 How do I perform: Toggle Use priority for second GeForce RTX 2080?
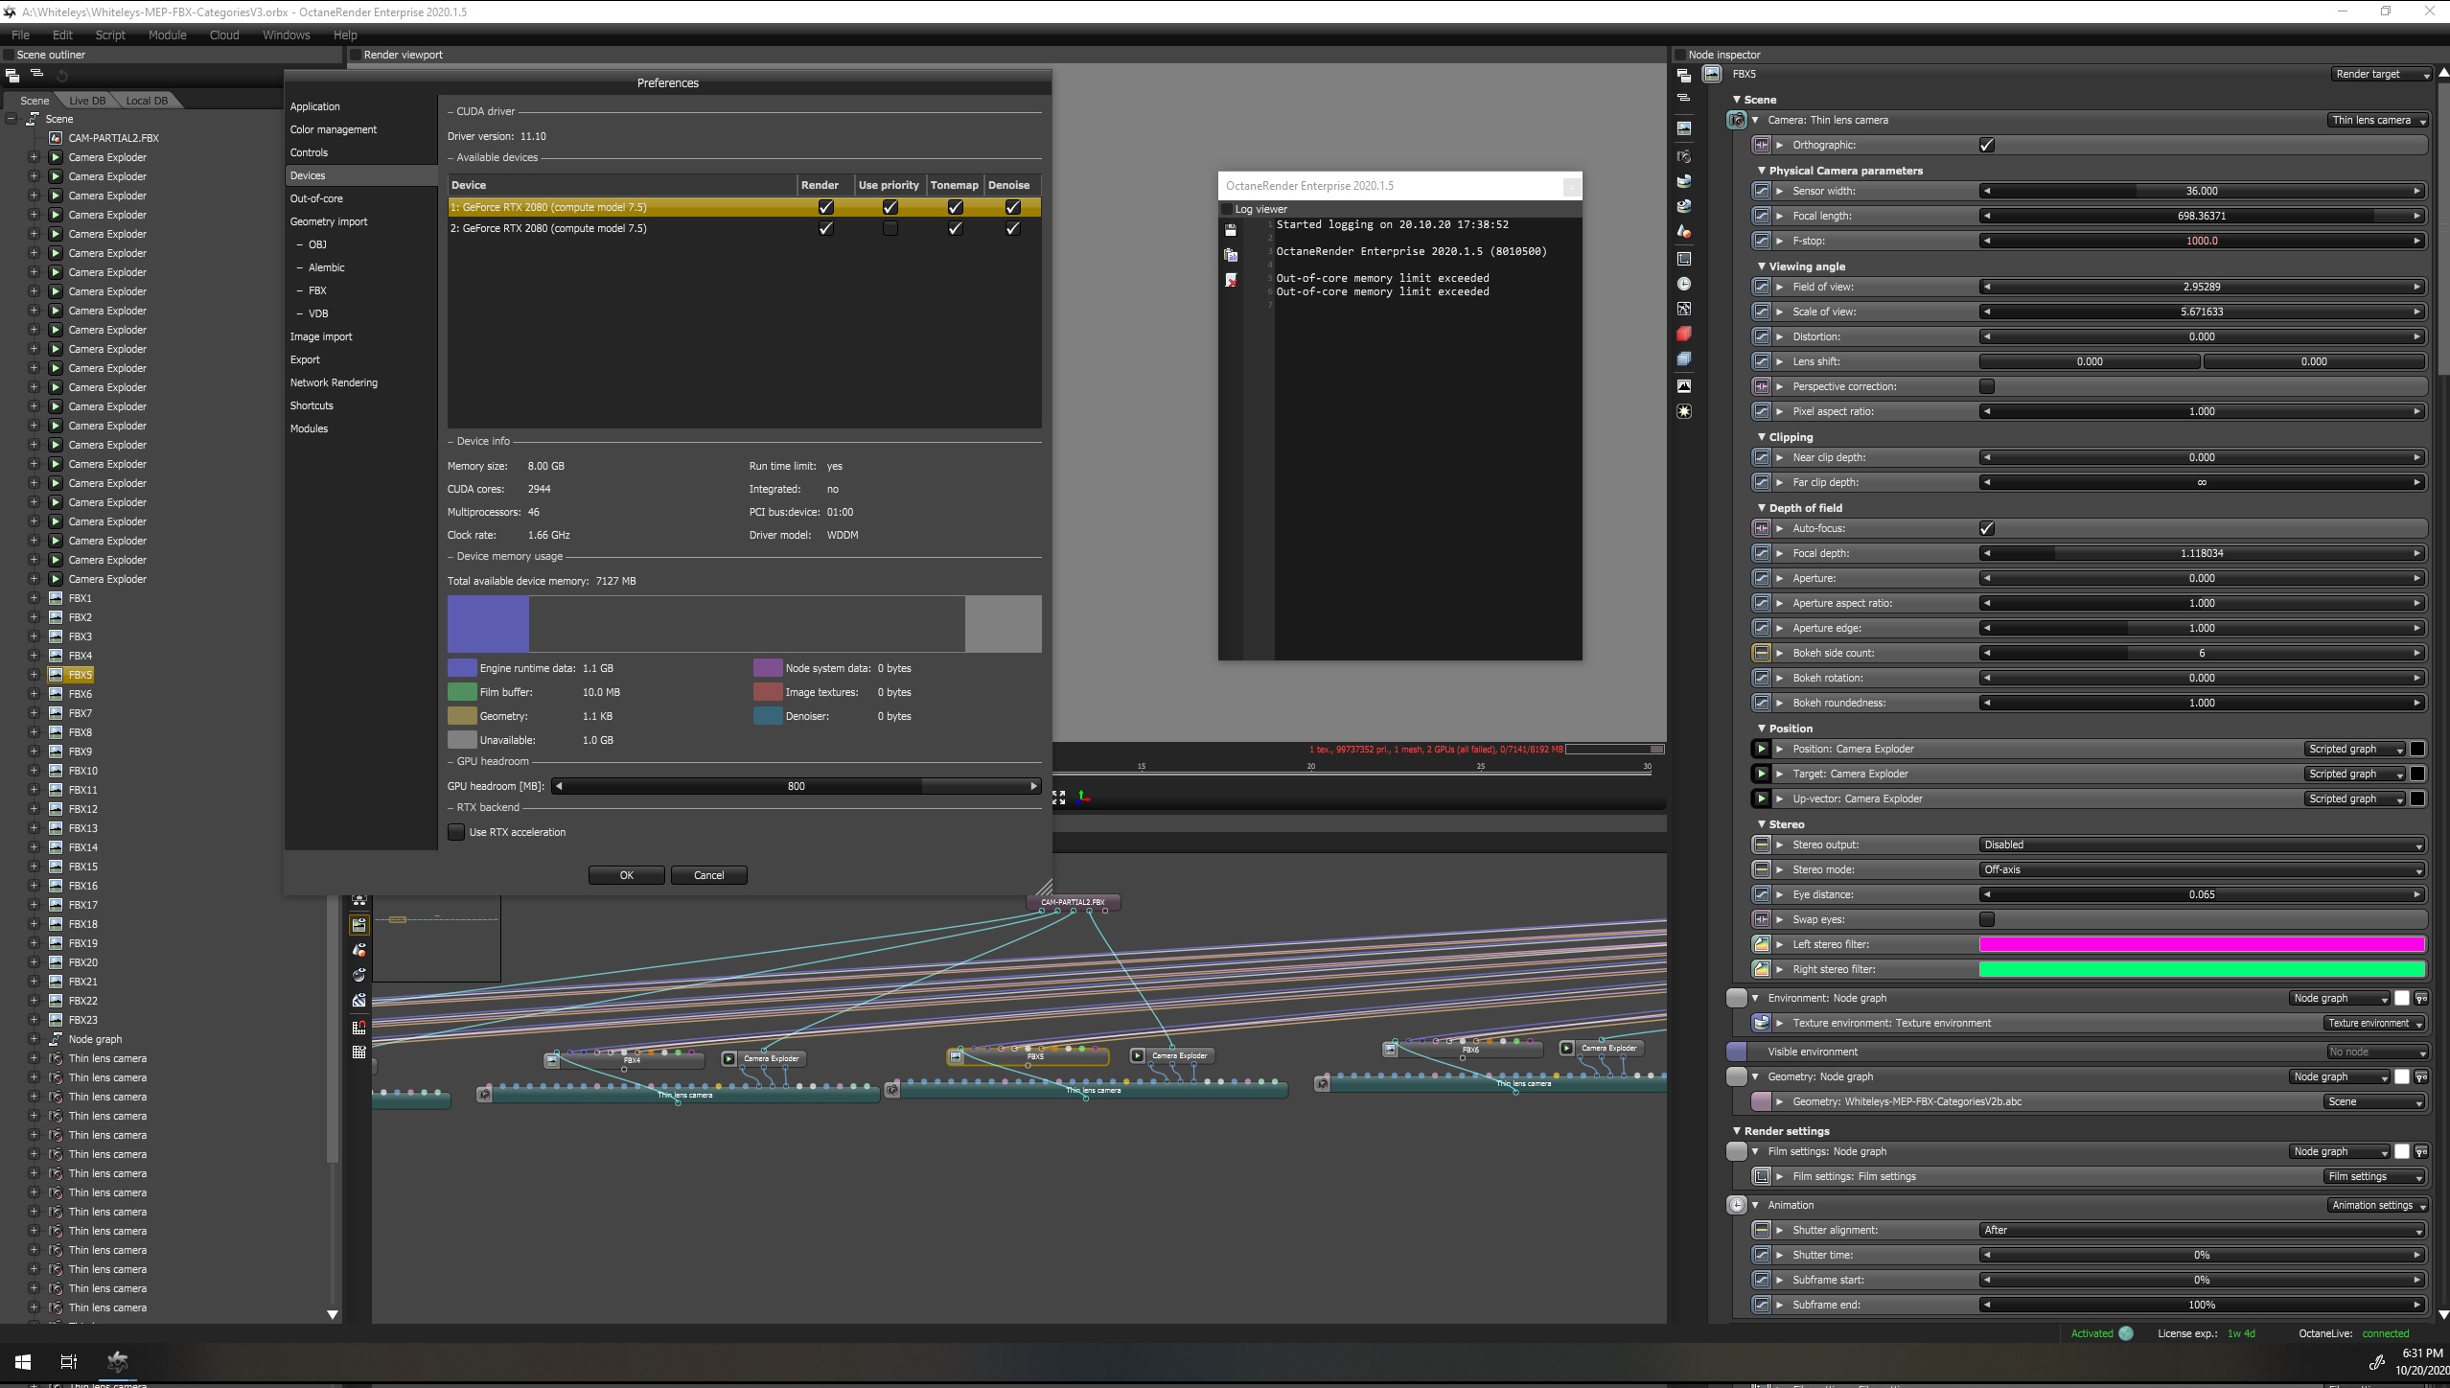[x=890, y=228]
